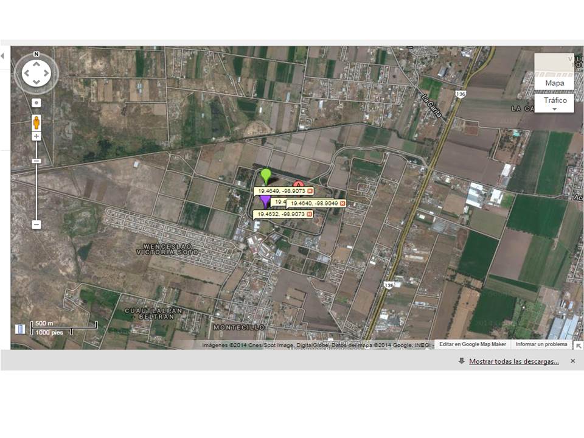The height and width of the screenshot is (438, 584).
Task: Close the 19.4640, -98.9049 coordinate label
Action: [x=342, y=203]
